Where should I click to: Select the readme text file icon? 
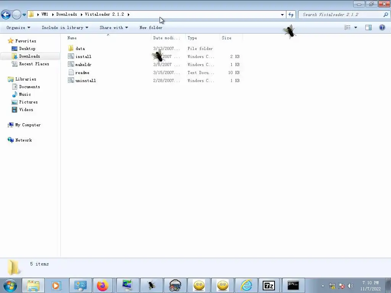pos(71,72)
